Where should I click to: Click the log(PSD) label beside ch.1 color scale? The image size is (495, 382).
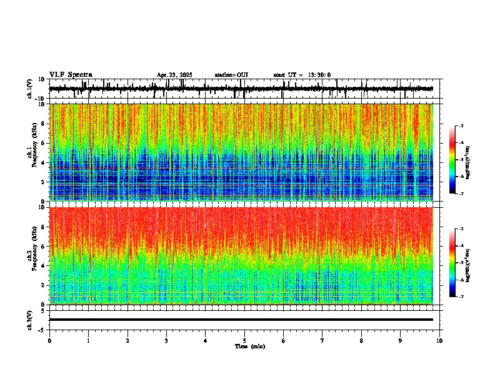pos(468,163)
